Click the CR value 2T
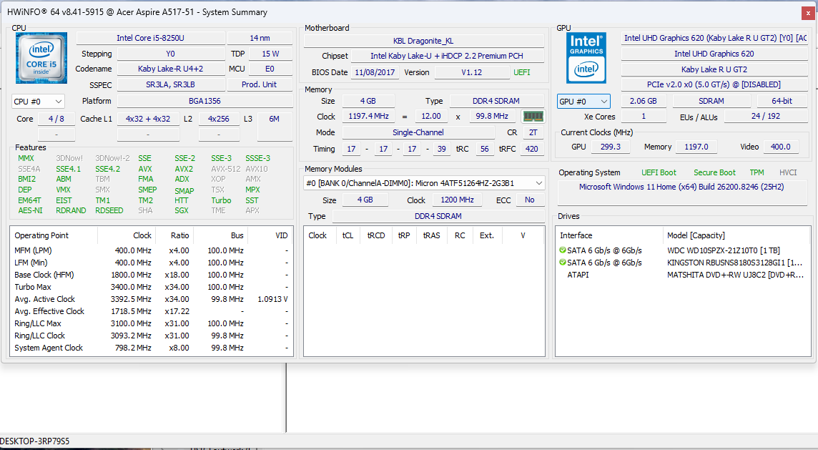The image size is (818, 450). pos(533,132)
